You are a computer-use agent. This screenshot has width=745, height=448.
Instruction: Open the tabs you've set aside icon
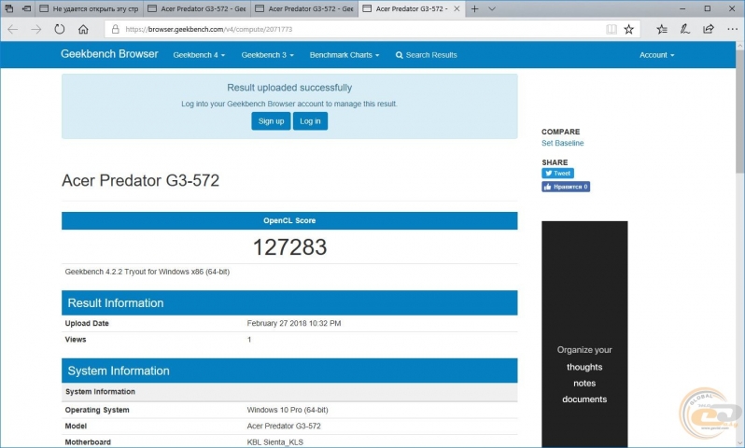(x=9, y=8)
